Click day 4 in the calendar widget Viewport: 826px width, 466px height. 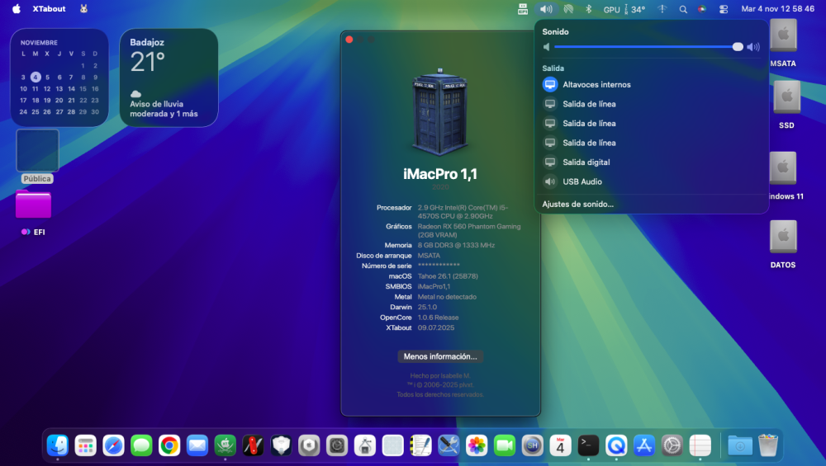tap(36, 77)
